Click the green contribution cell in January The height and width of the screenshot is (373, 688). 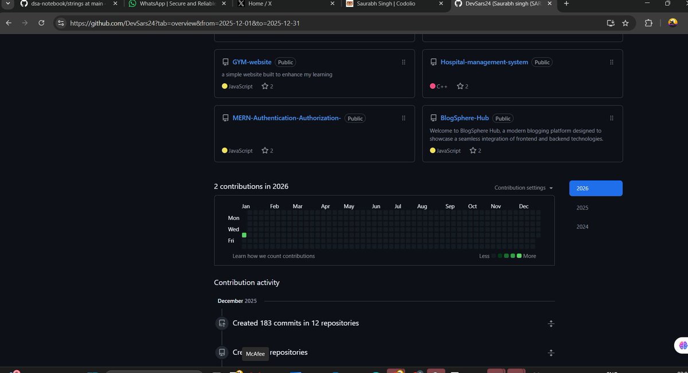coord(244,235)
